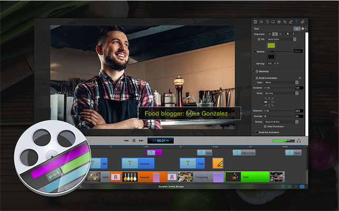Expand the Backdrop section triangle

coord(254,72)
